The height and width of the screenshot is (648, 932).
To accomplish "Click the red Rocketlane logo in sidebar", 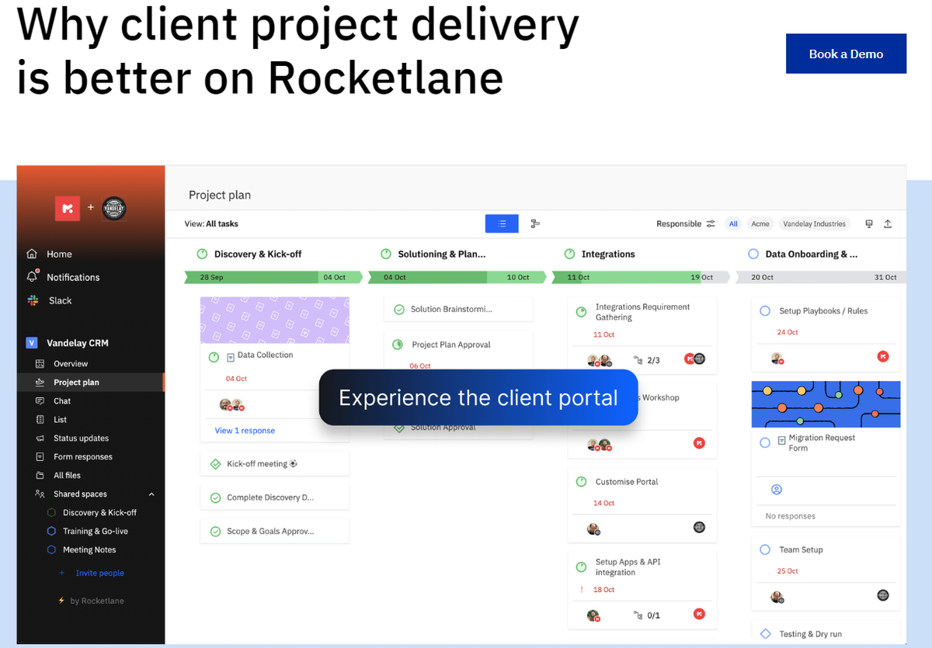I will point(68,208).
